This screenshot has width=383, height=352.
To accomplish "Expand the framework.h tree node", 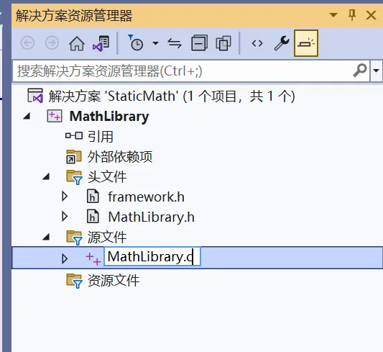I will pos(65,197).
